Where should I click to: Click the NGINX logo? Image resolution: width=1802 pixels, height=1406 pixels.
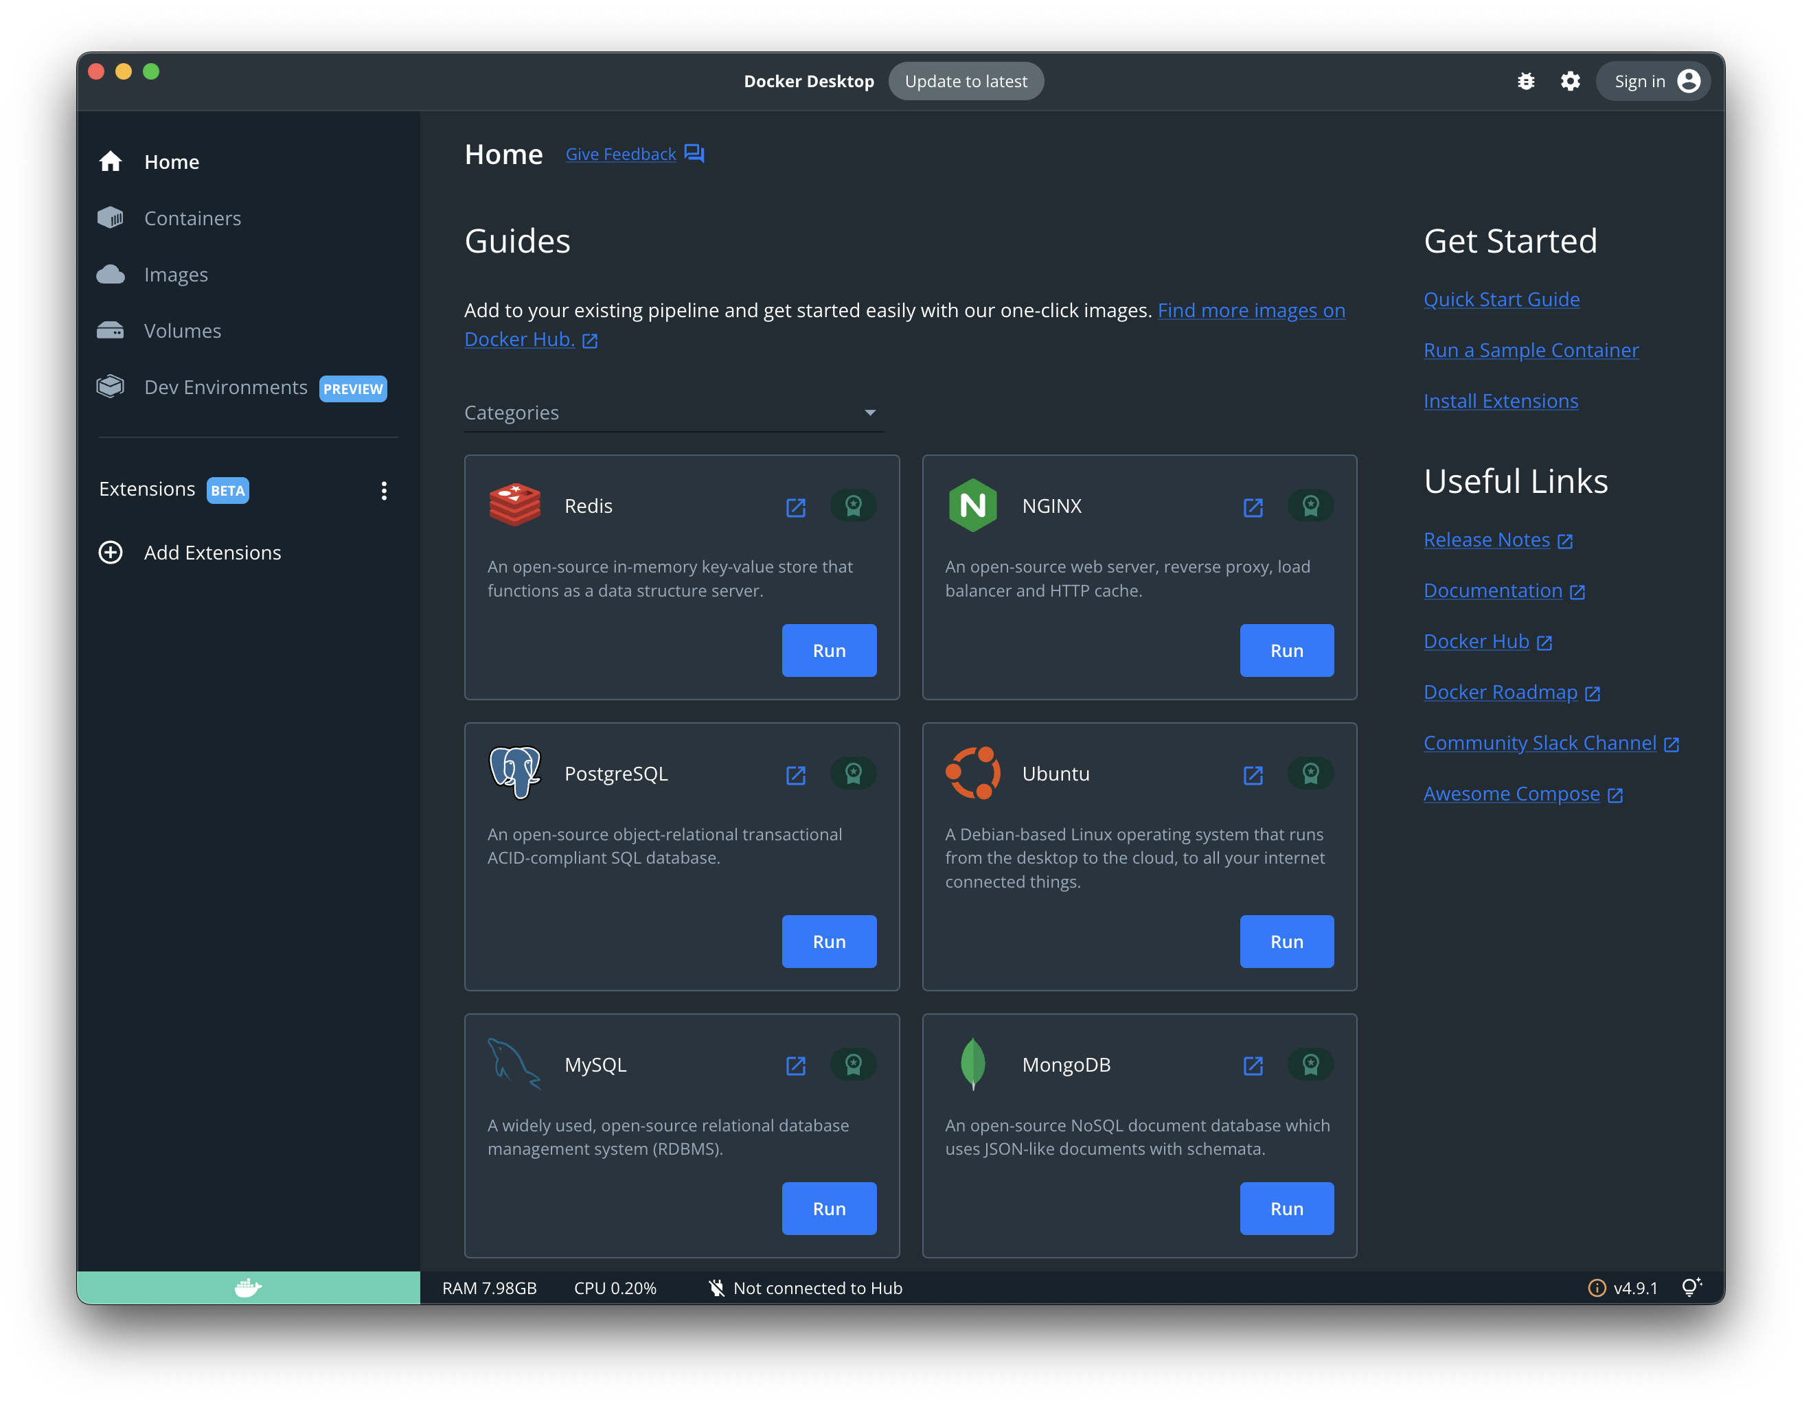coord(973,505)
